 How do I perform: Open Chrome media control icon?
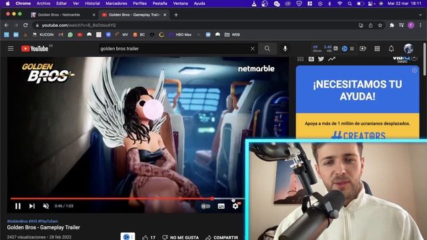point(401,25)
